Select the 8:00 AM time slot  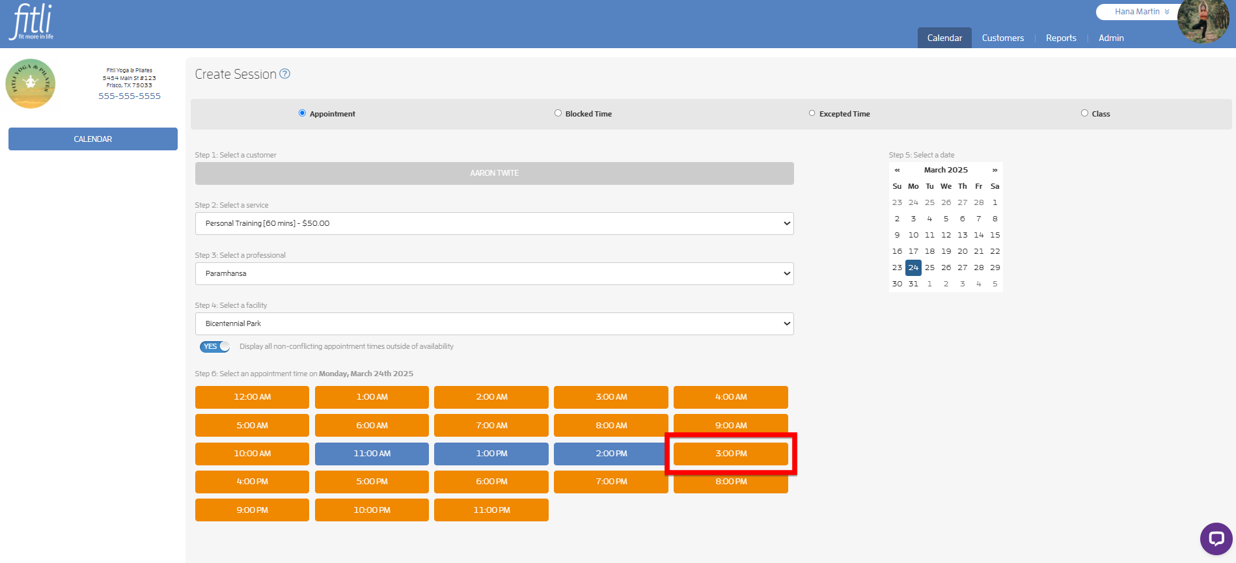(611, 425)
